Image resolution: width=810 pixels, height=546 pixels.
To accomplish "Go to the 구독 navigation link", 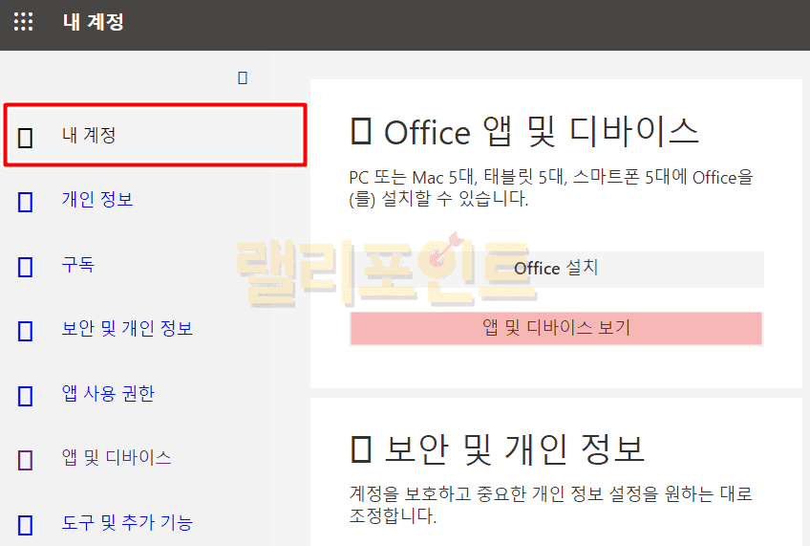I will pos(78,265).
